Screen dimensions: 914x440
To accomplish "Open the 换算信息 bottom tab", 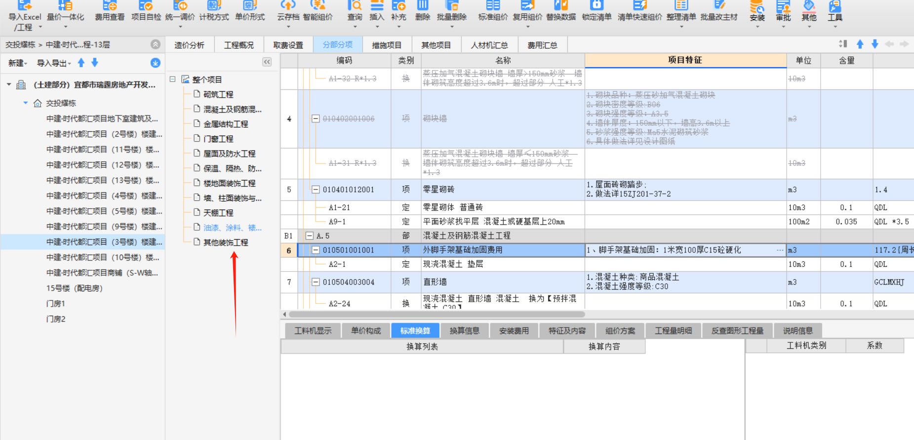I will click(x=465, y=330).
